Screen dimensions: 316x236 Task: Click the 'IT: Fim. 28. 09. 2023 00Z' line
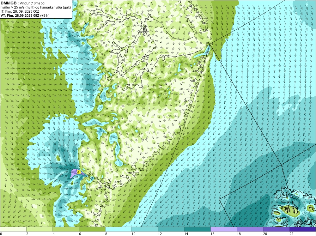point(20,11)
